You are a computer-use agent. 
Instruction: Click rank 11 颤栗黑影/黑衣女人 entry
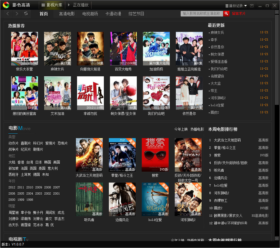tap(228, 216)
